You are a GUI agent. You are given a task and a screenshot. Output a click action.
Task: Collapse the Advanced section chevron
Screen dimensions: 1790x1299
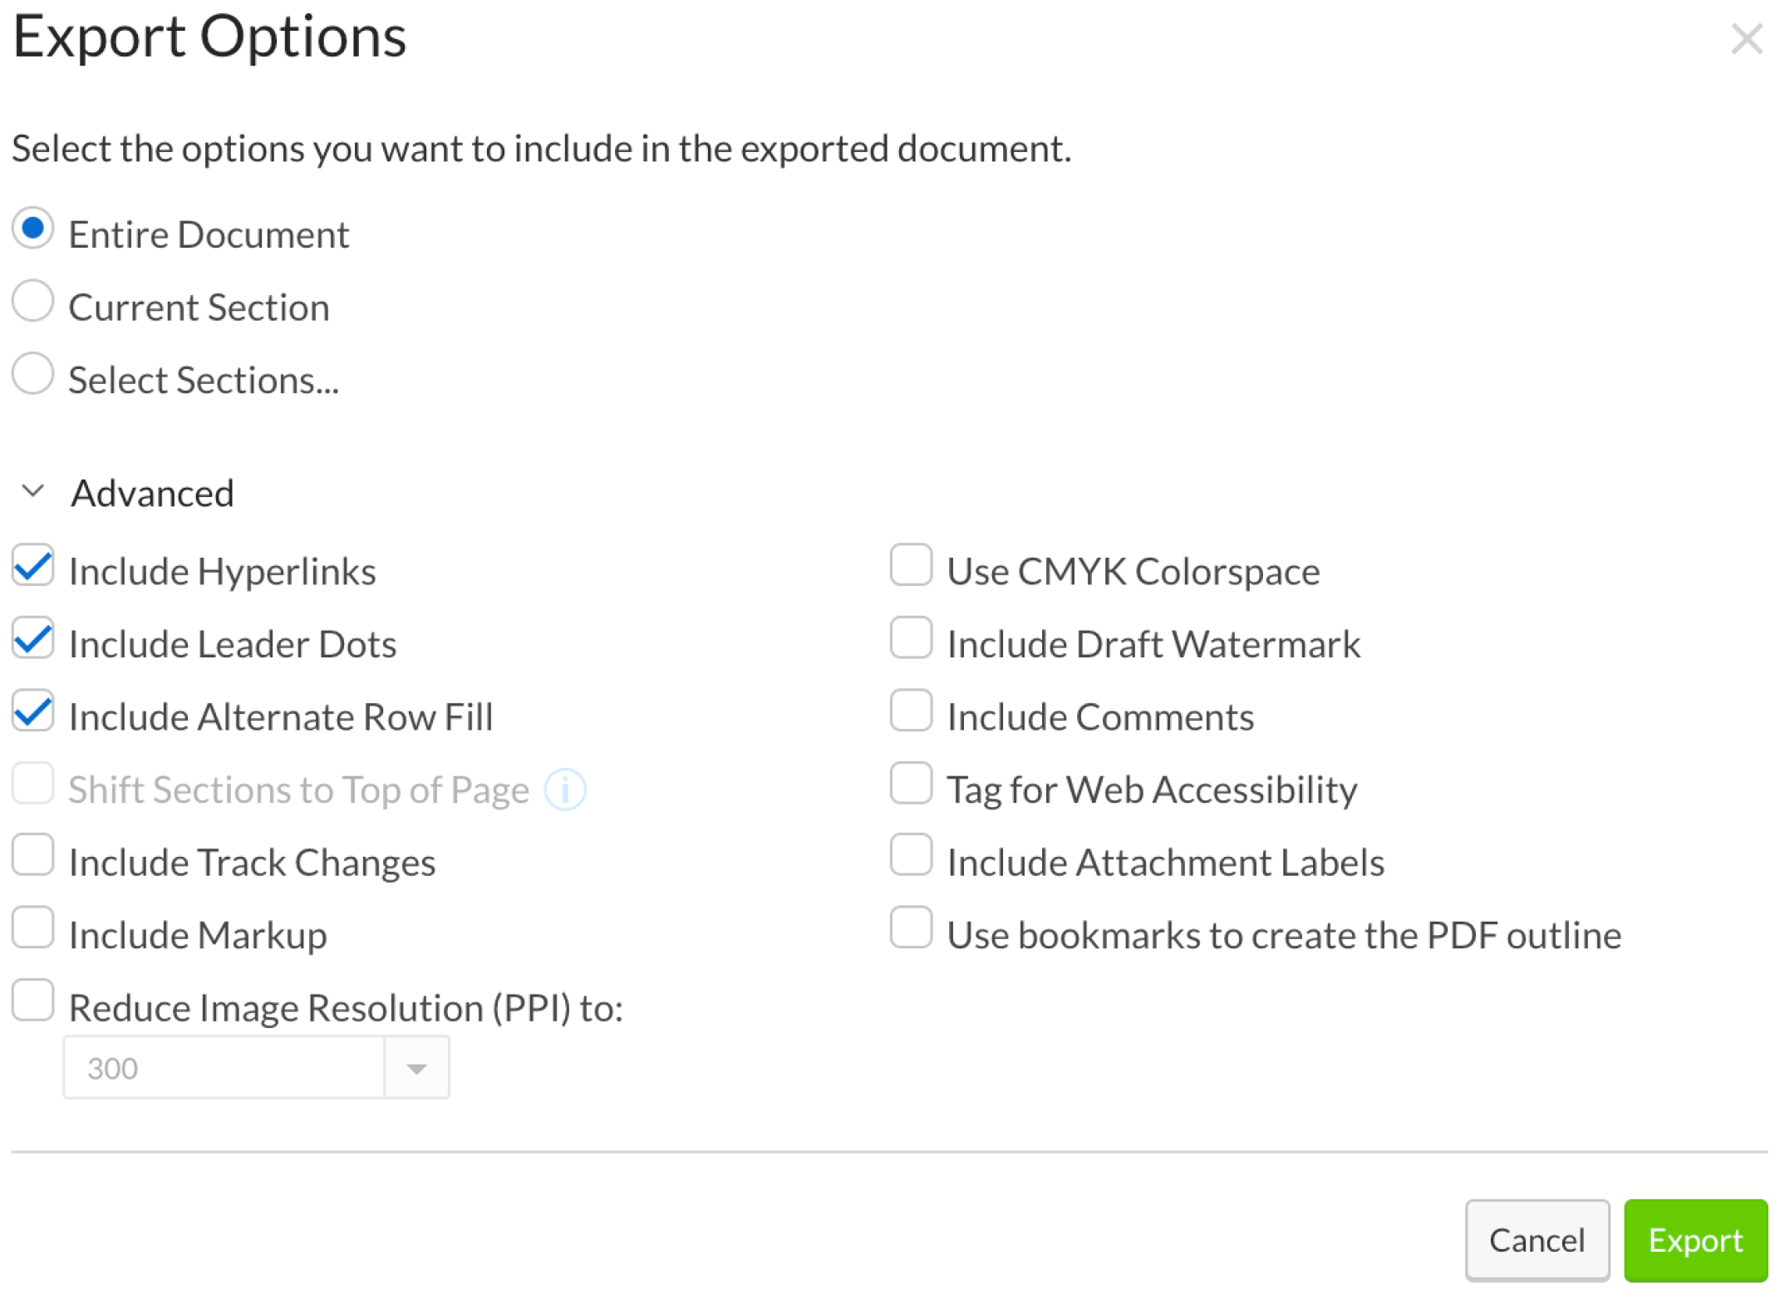tap(33, 491)
